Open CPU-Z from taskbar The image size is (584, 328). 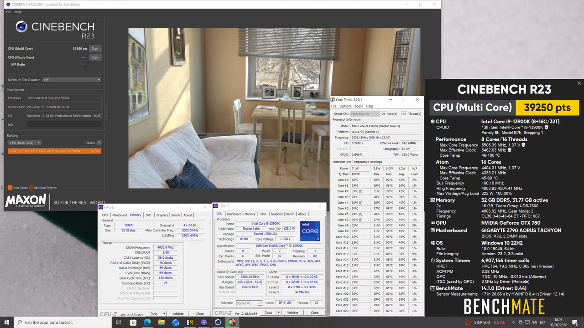point(203,322)
